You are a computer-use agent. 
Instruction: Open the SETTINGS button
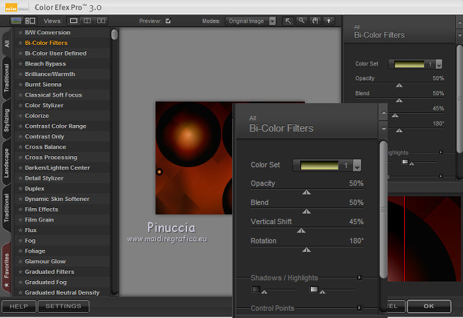[63, 306]
